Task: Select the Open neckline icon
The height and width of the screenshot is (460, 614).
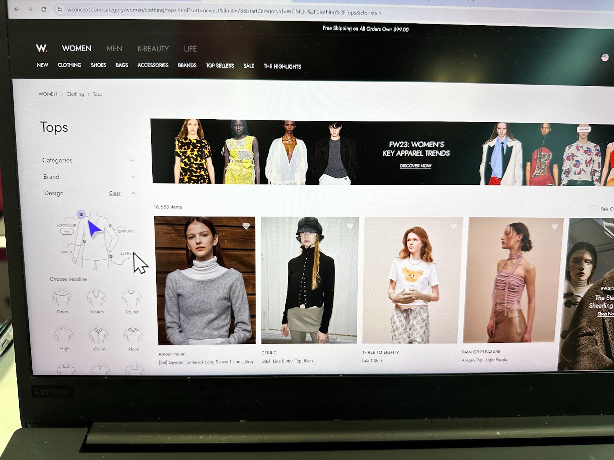Action: pos(62,299)
